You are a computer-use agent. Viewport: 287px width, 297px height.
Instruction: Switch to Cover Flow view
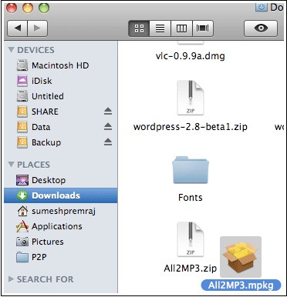coord(203,28)
